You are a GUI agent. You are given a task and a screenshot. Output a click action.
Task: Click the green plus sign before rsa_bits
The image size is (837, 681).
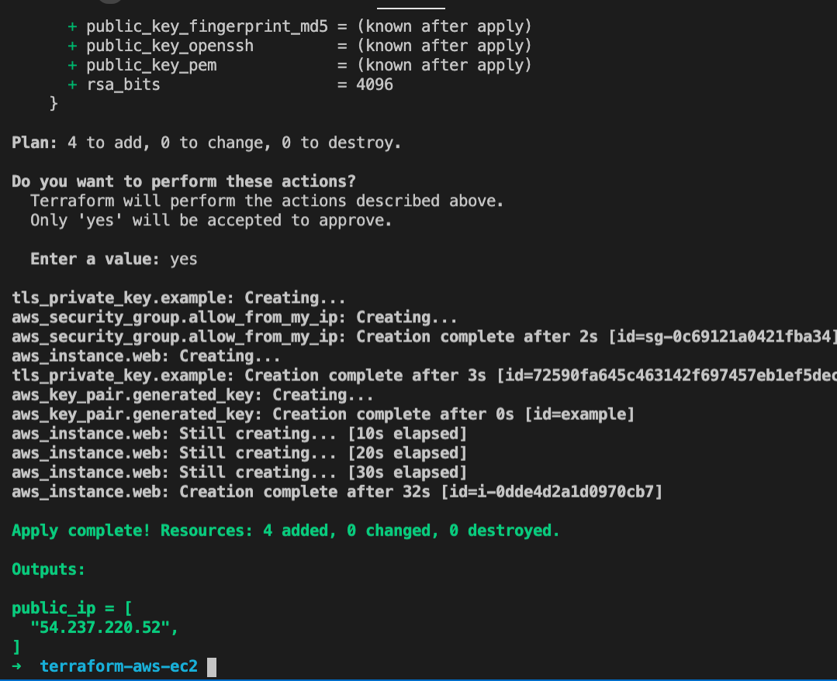tap(72, 84)
